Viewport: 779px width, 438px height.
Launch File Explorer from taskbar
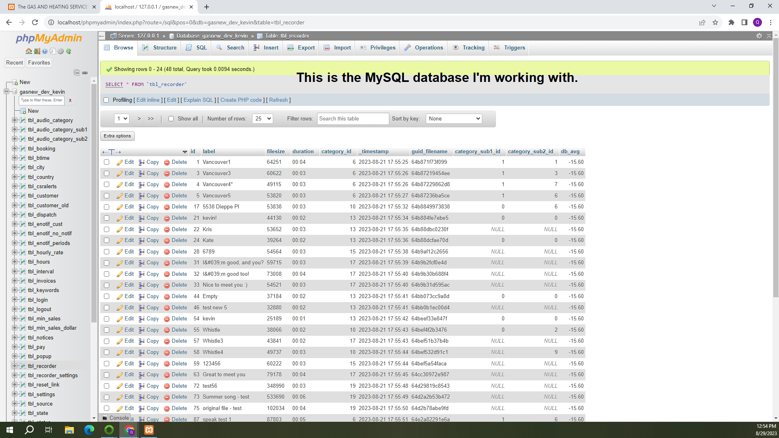pyautogui.click(x=69, y=430)
